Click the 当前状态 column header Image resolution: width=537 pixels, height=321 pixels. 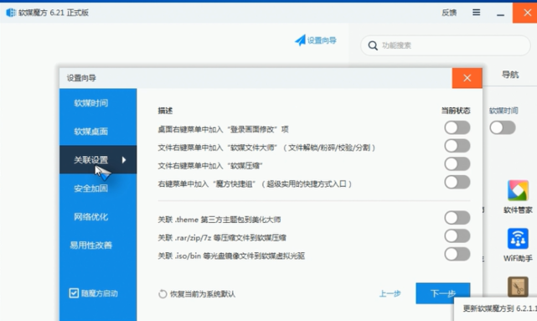pyautogui.click(x=456, y=111)
